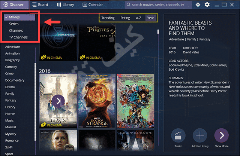This screenshot has width=240, height=156.
Task: Open the Civil War heroes poster
Action: coord(136,140)
